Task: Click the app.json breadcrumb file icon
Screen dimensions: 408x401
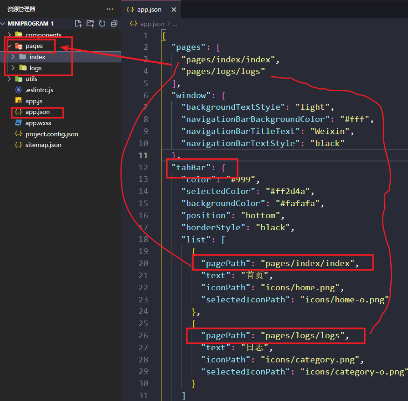Action: 133,24
